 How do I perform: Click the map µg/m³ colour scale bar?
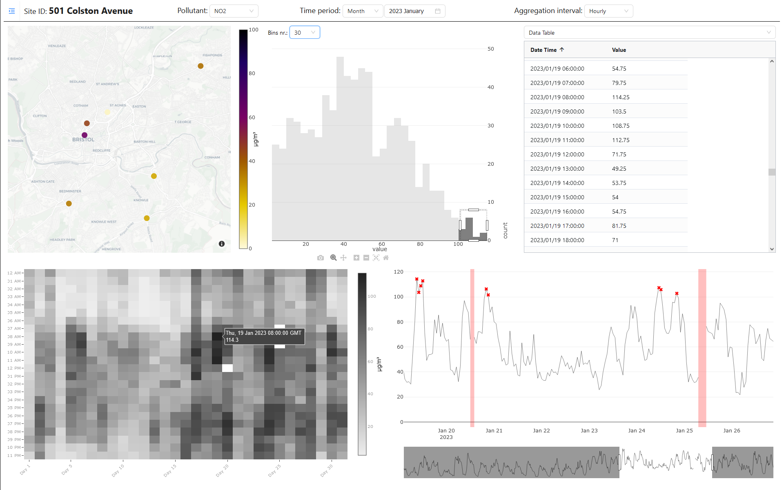point(243,139)
